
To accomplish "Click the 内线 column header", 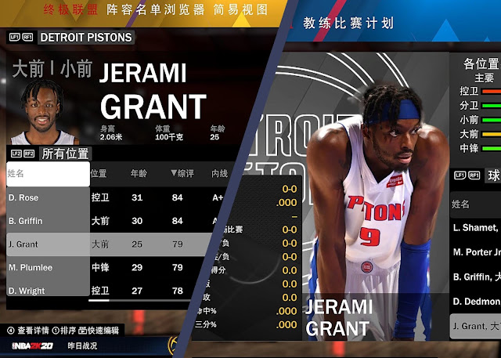I will click(x=219, y=174).
